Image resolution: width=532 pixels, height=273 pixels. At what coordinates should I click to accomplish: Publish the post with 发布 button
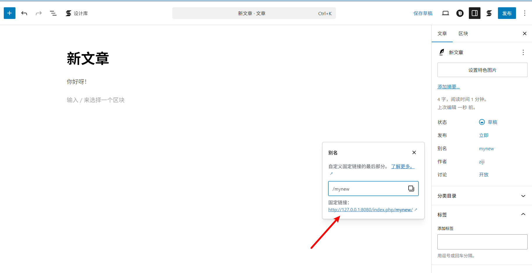[507, 13]
